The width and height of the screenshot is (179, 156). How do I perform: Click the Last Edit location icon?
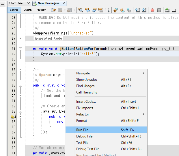(x=53, y=10)
